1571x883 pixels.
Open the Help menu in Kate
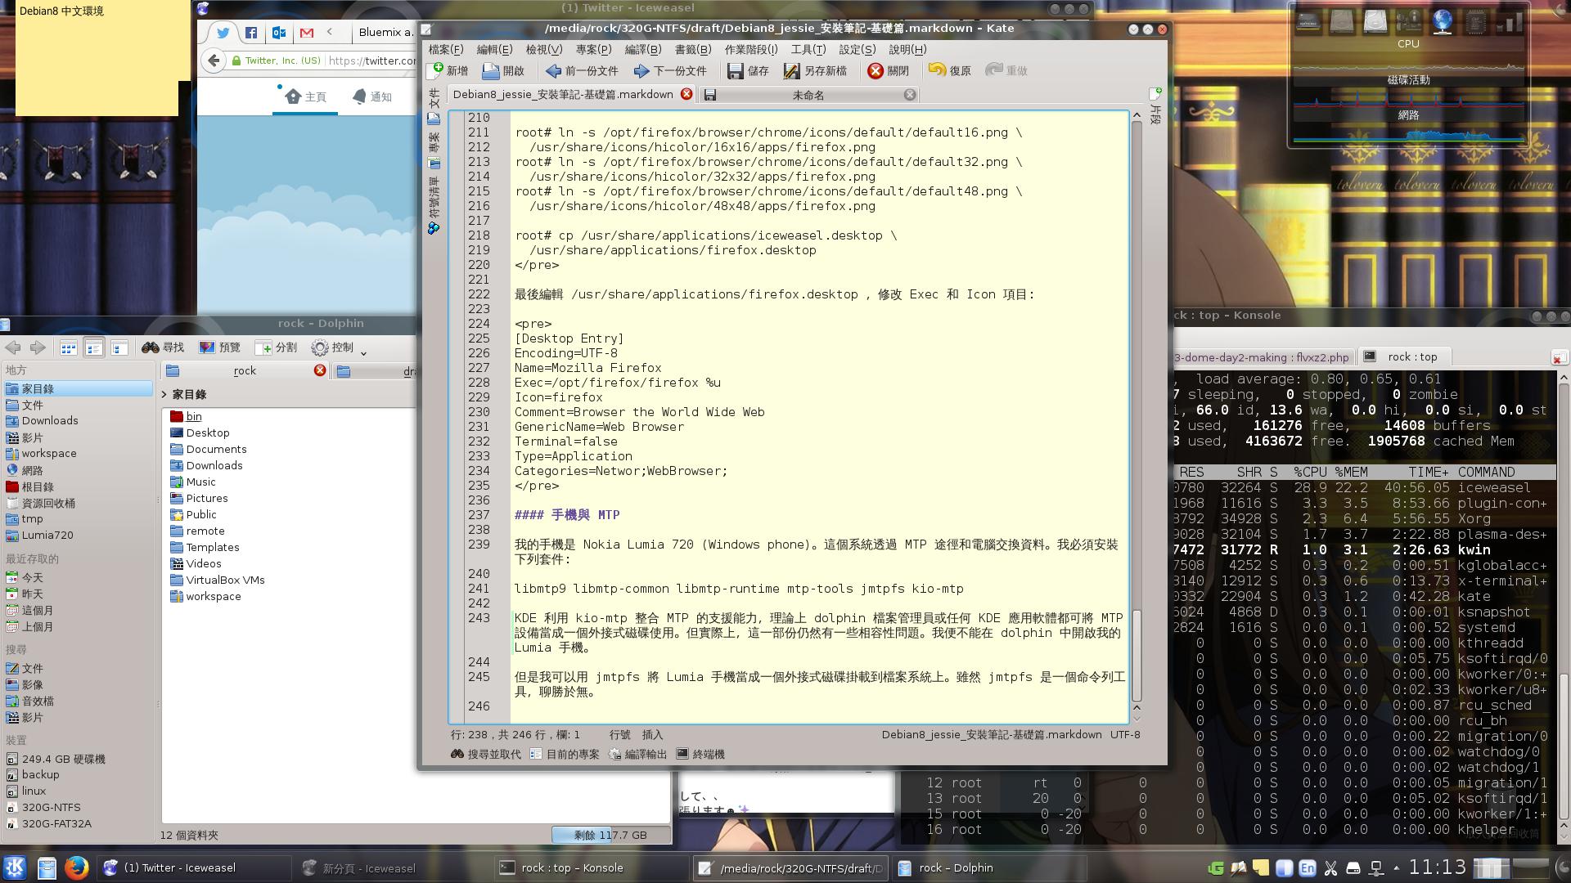coord(907,49)
